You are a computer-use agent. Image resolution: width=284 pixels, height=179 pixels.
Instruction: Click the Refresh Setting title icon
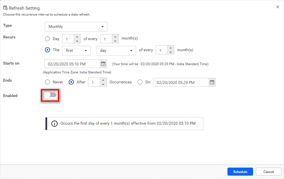click(x=5, y=8)
